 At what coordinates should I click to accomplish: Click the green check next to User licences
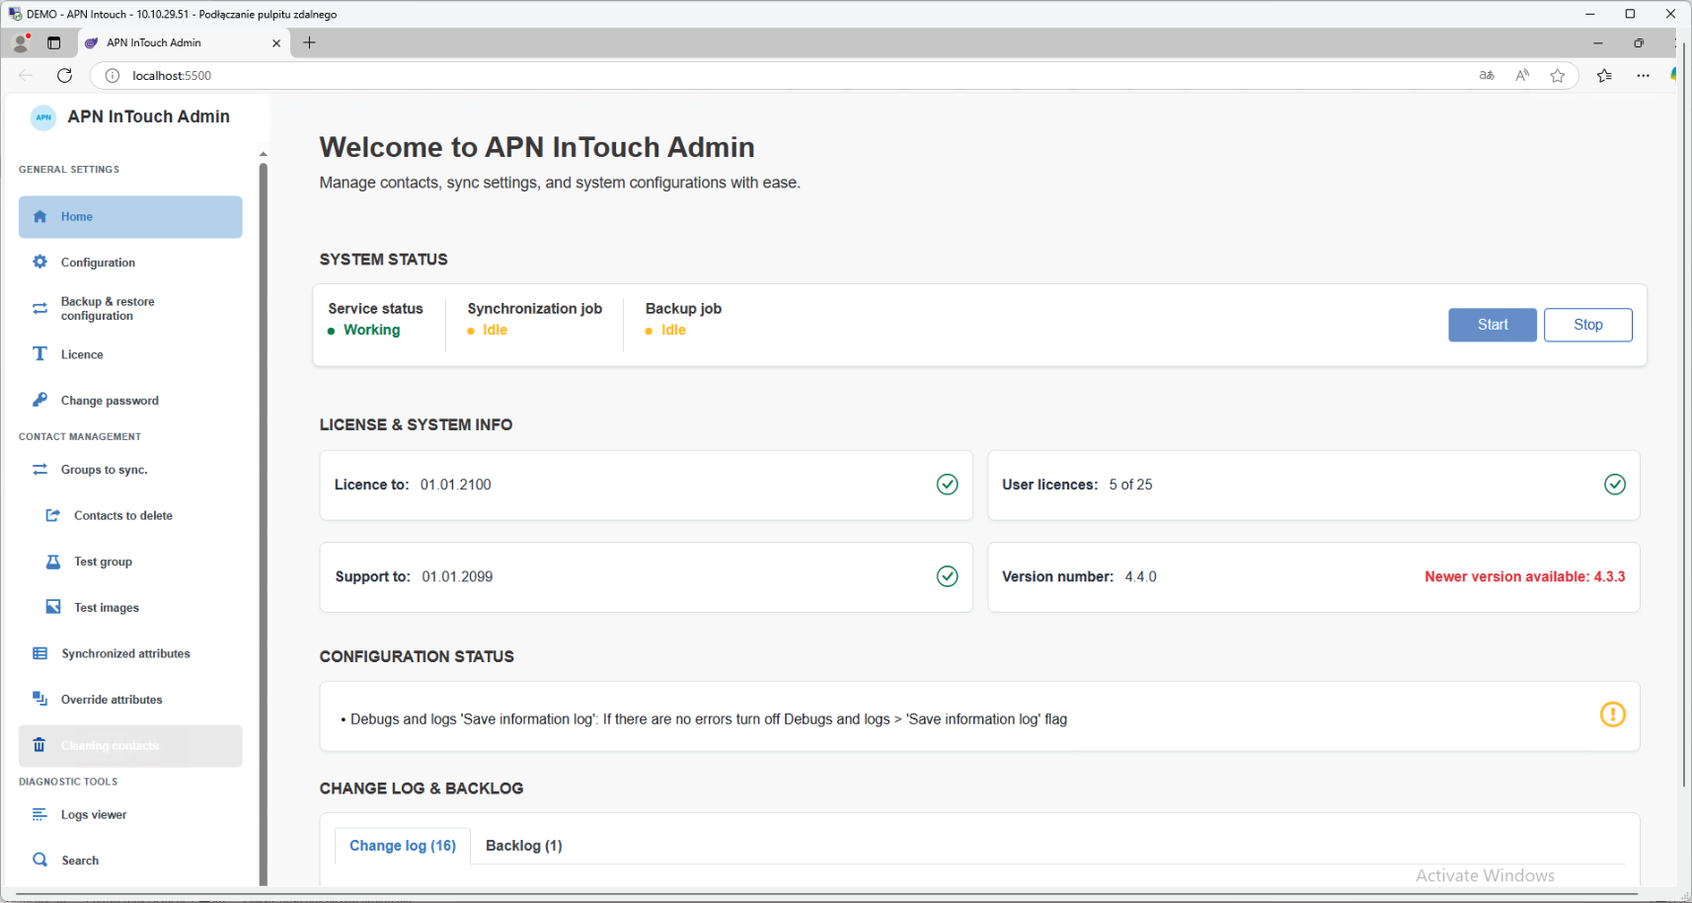[x=1615, y=485]
